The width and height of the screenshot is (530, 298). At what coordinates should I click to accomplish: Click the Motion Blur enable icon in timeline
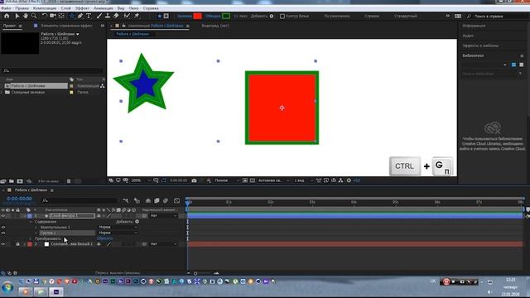click(166, 200)
